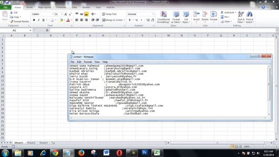279x157 pixels.
Task: Switch to Page Layout ribbon tab
Action: click(44, 7)
